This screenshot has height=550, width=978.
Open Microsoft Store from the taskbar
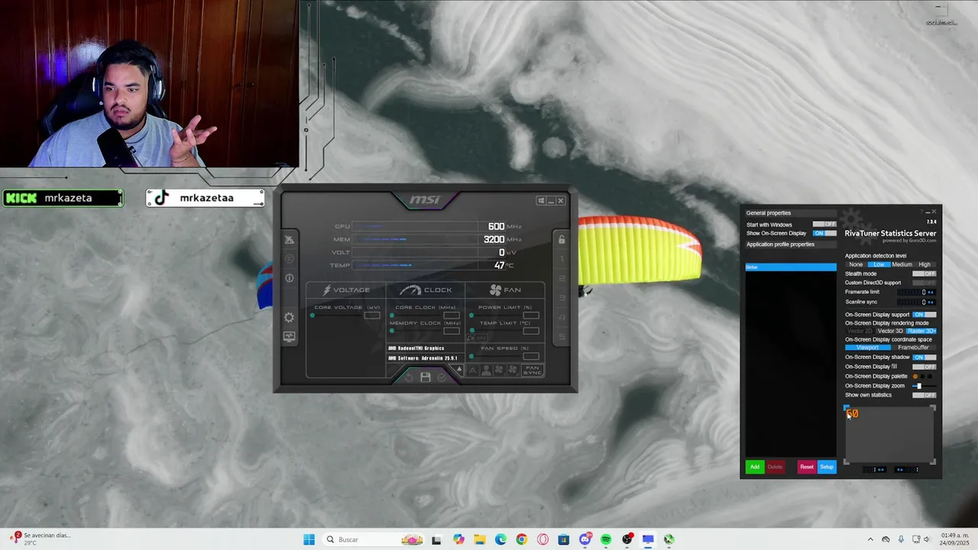564,539
